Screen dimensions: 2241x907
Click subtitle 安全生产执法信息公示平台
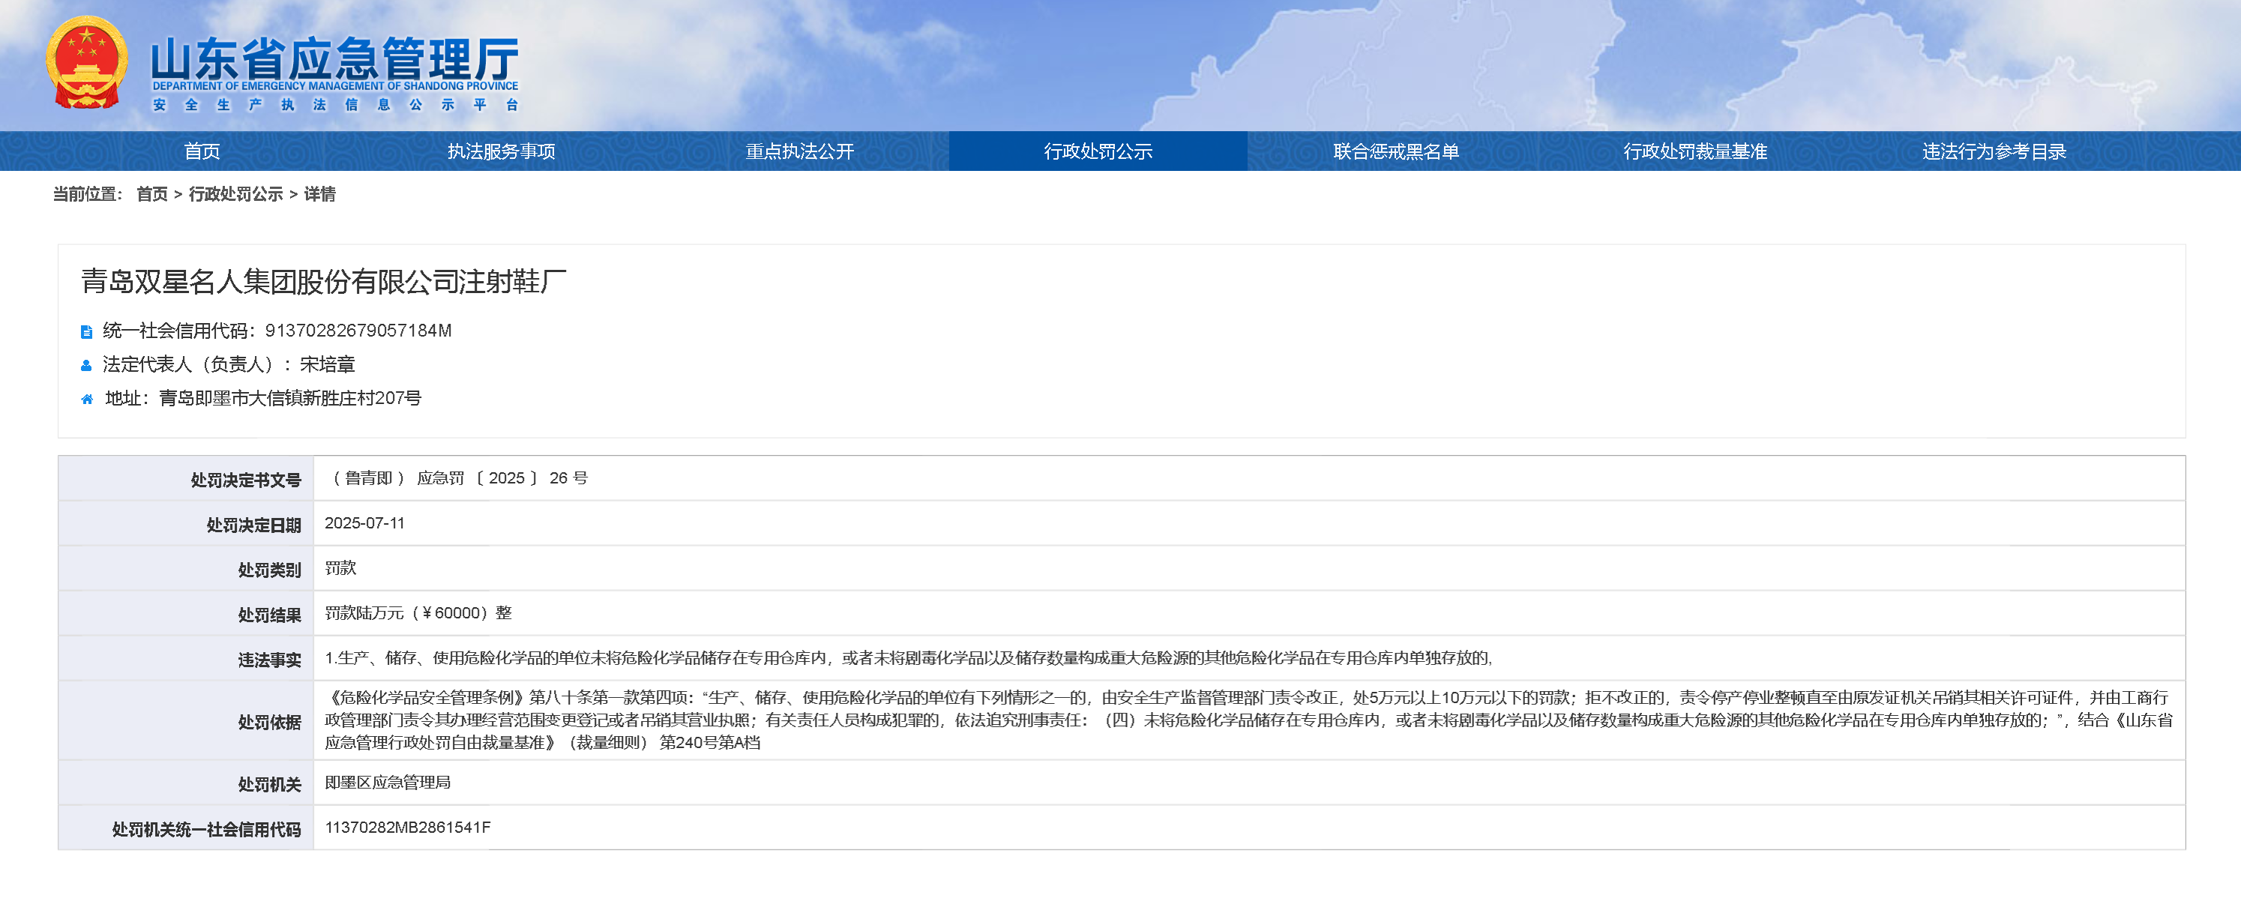[x=335, y=105]
